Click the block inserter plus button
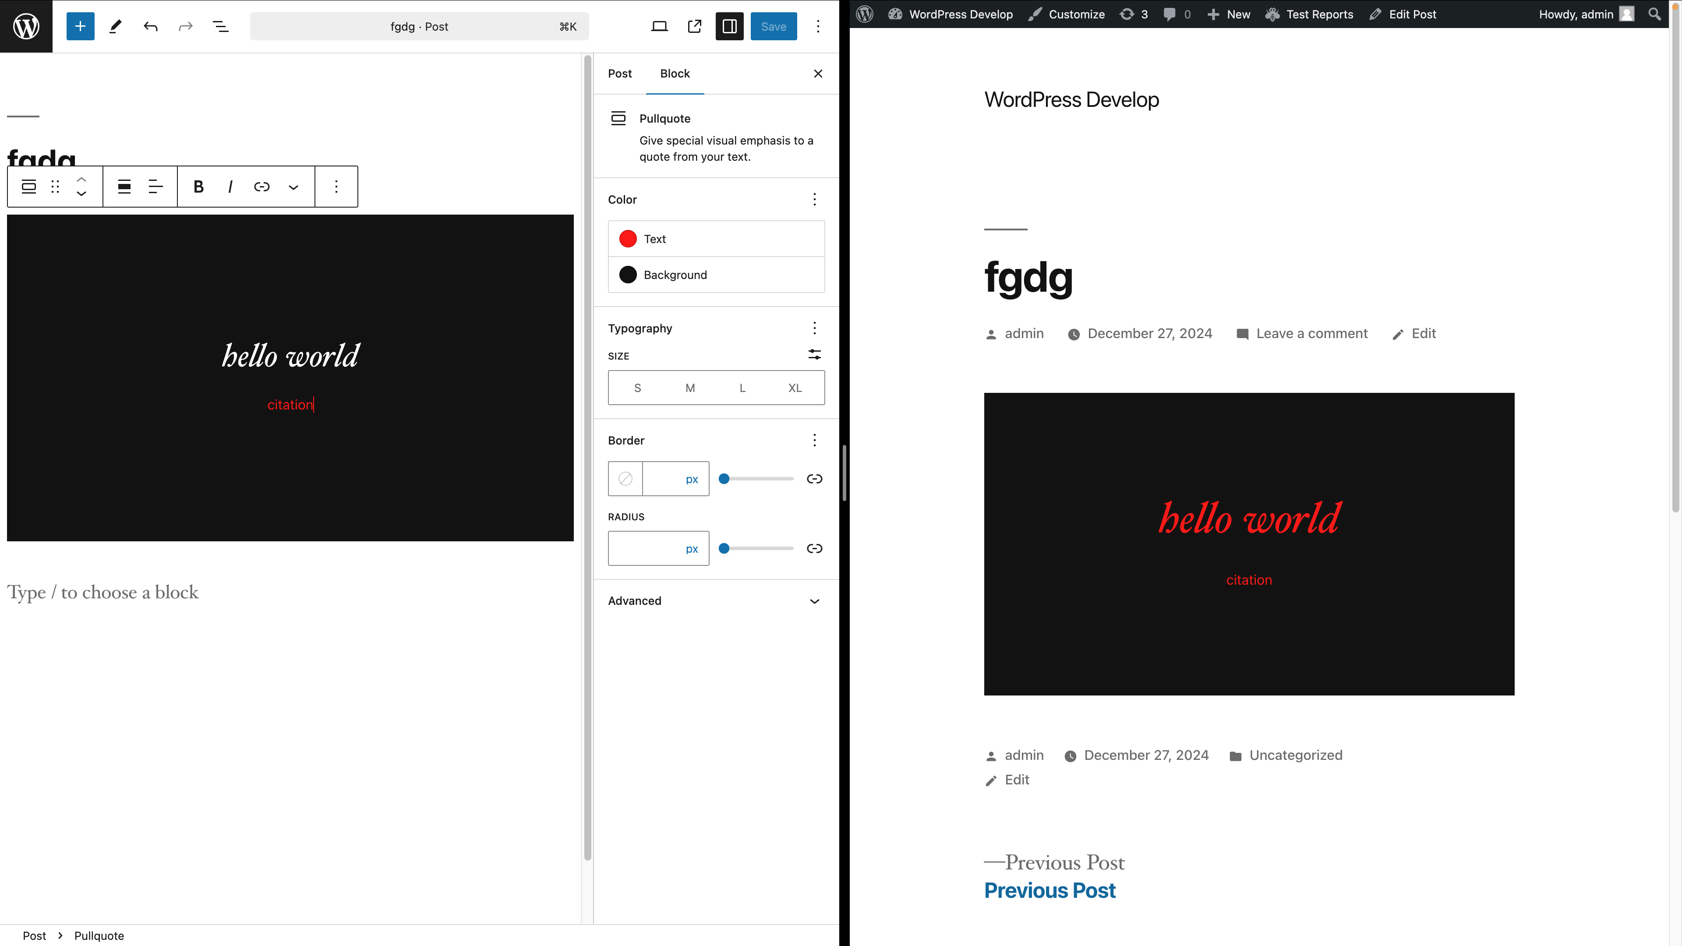Screen dimensions: 1682x946 (80, 26)
